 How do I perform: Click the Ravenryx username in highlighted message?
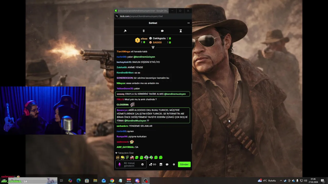click(122, 110)
